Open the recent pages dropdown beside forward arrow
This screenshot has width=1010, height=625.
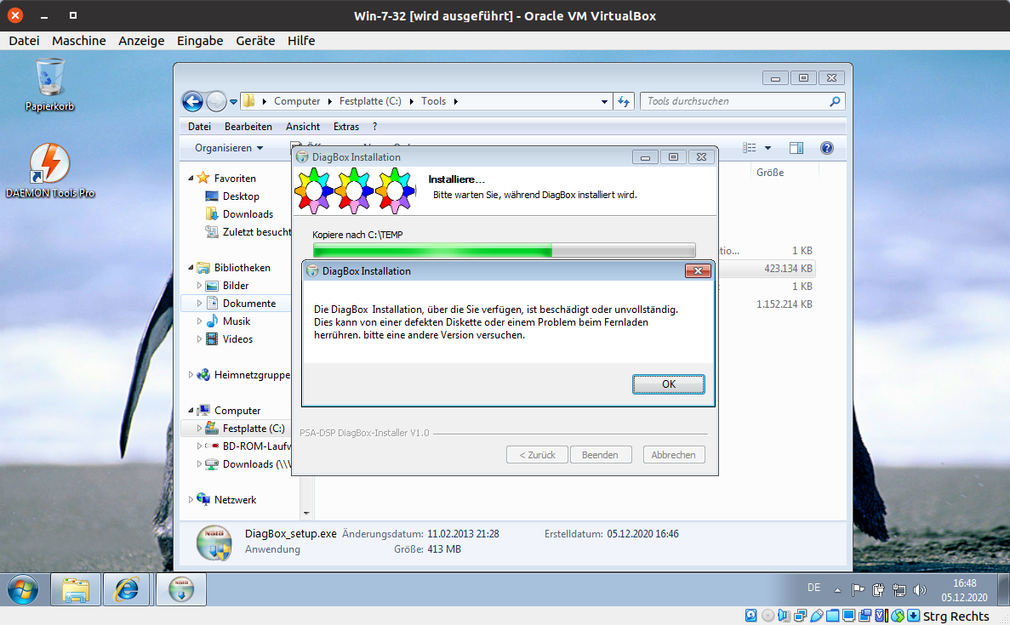pyautogui.click(x=233, y=102)
